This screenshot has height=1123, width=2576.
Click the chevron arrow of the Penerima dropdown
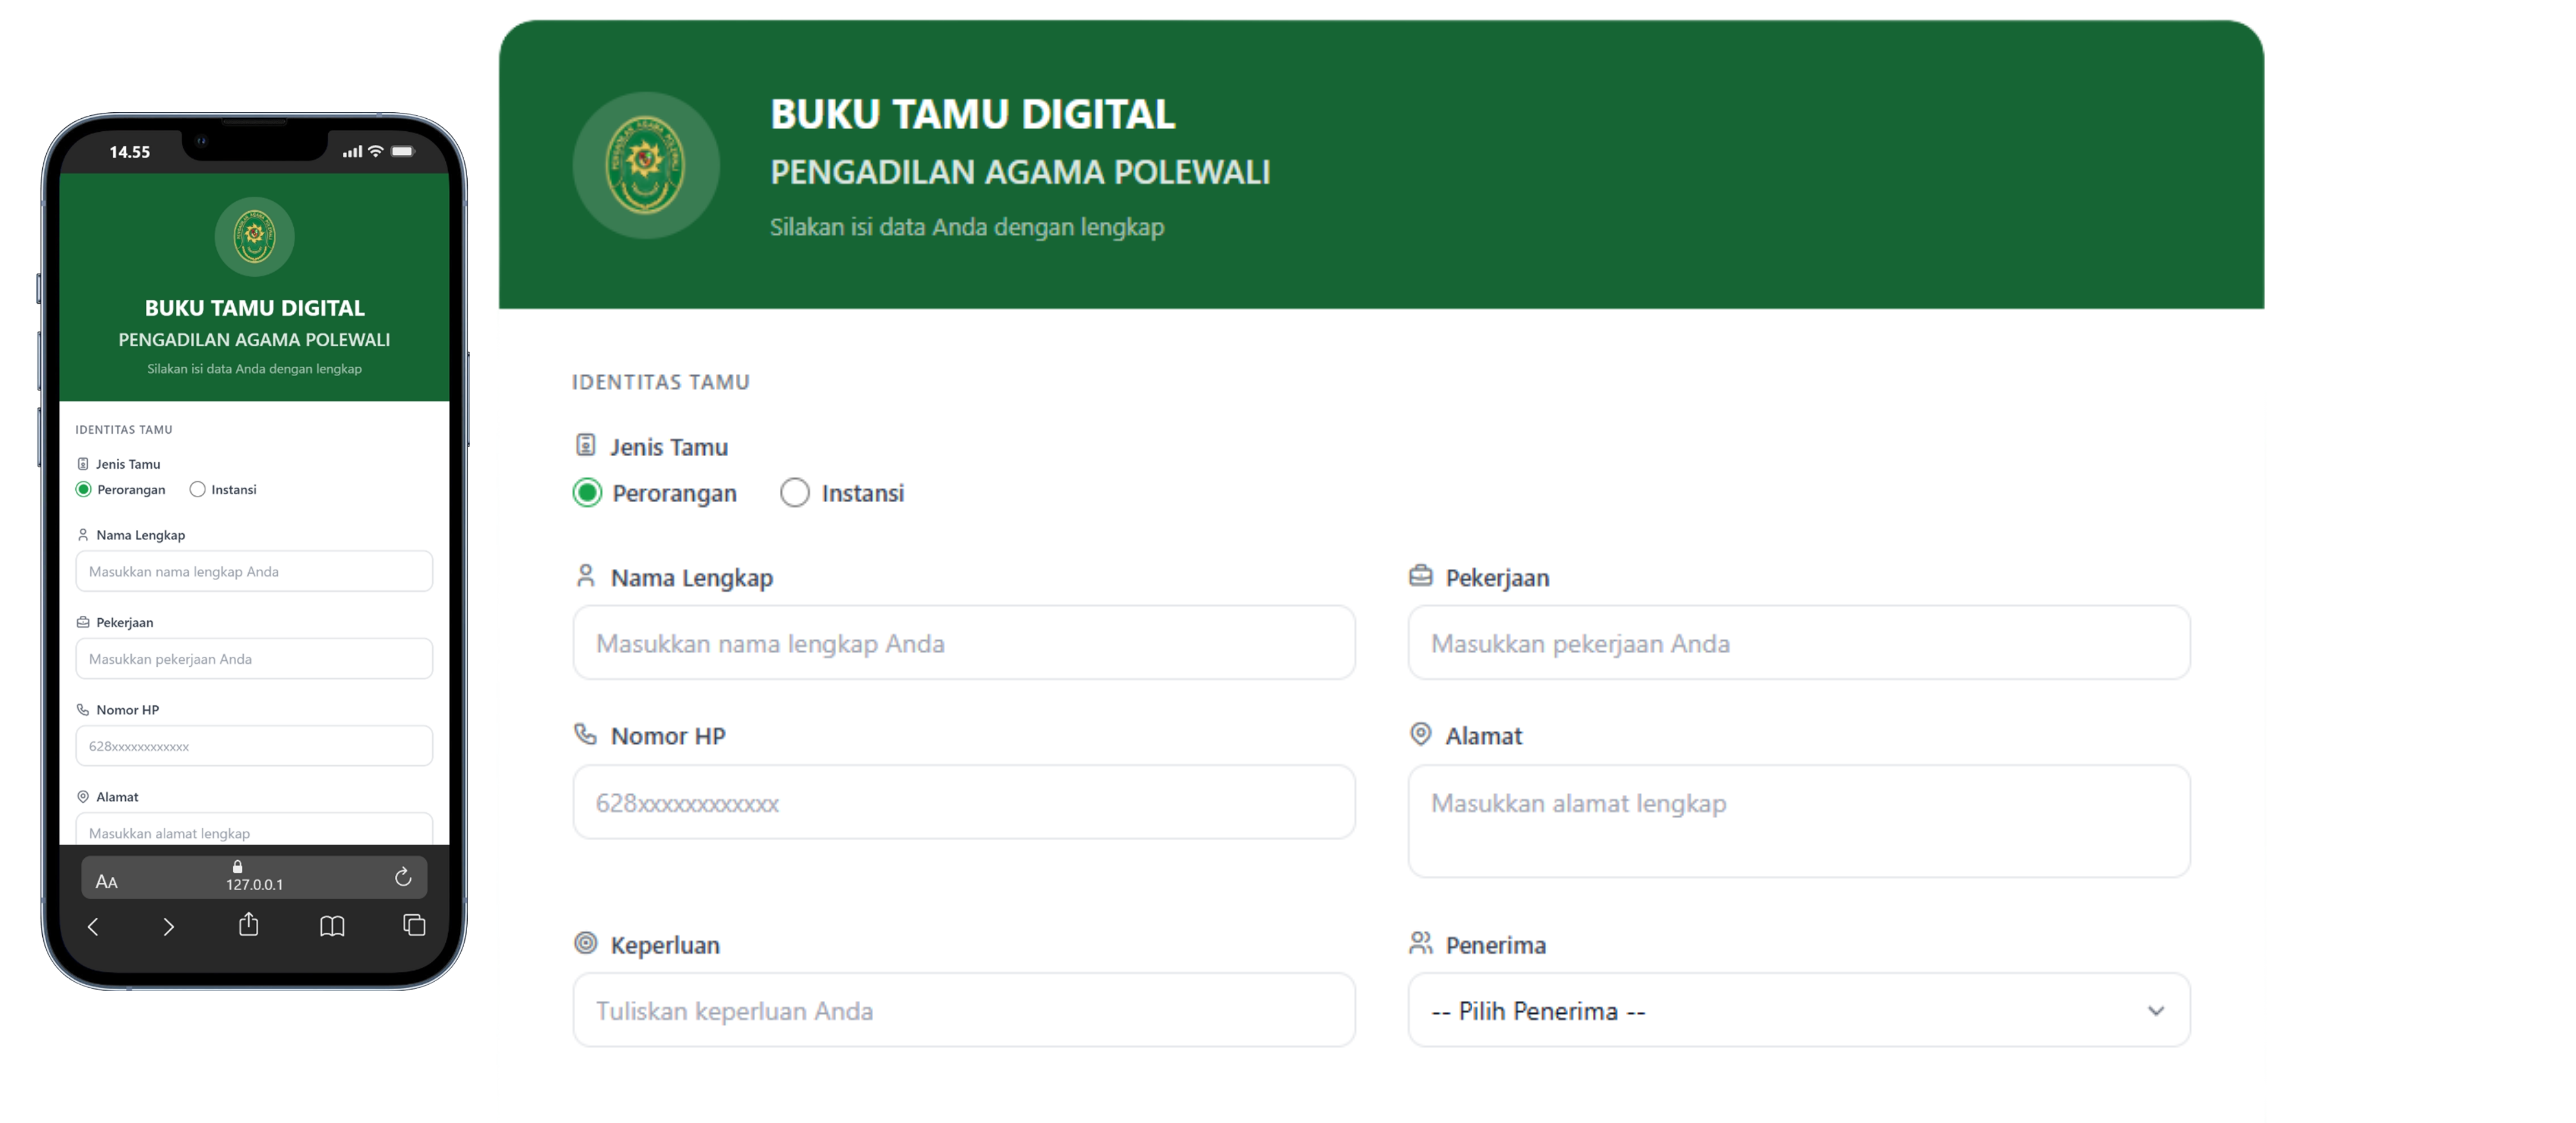[2155, 1011]
